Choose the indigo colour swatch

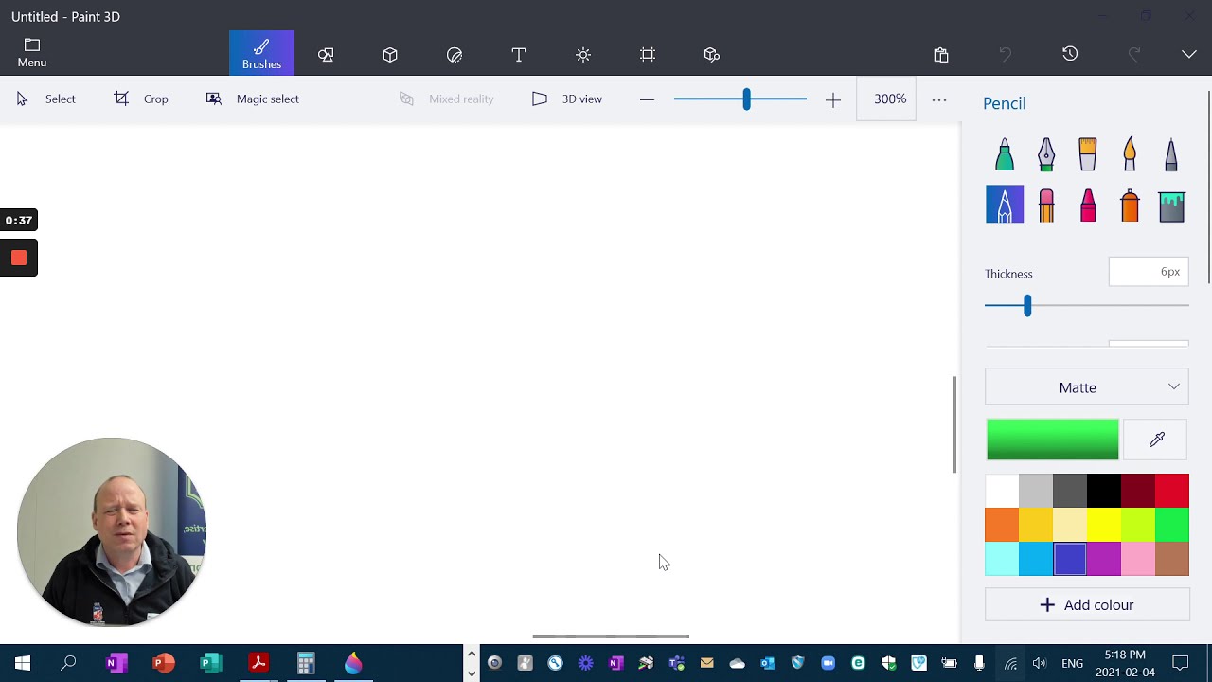[x=1070, y=559]
